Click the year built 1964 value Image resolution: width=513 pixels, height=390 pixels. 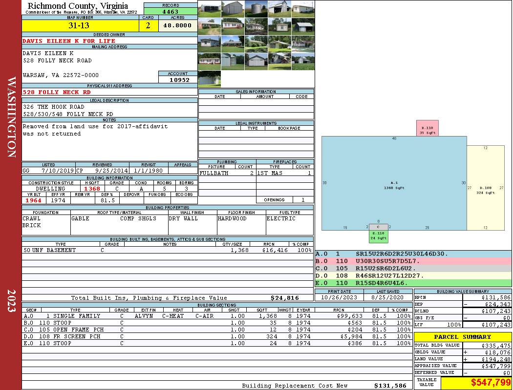pos(34,200)
